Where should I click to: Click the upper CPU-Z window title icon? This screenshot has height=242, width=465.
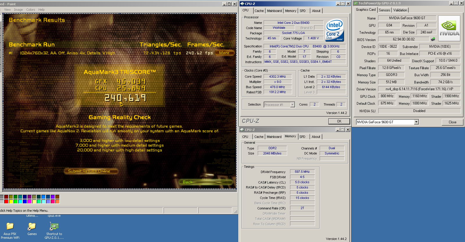point(242,4)
